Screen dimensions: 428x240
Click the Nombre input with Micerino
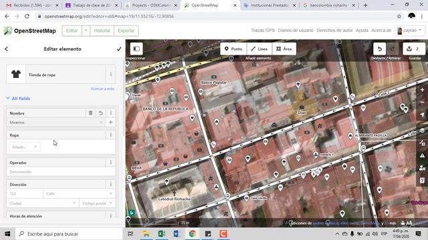56,123
